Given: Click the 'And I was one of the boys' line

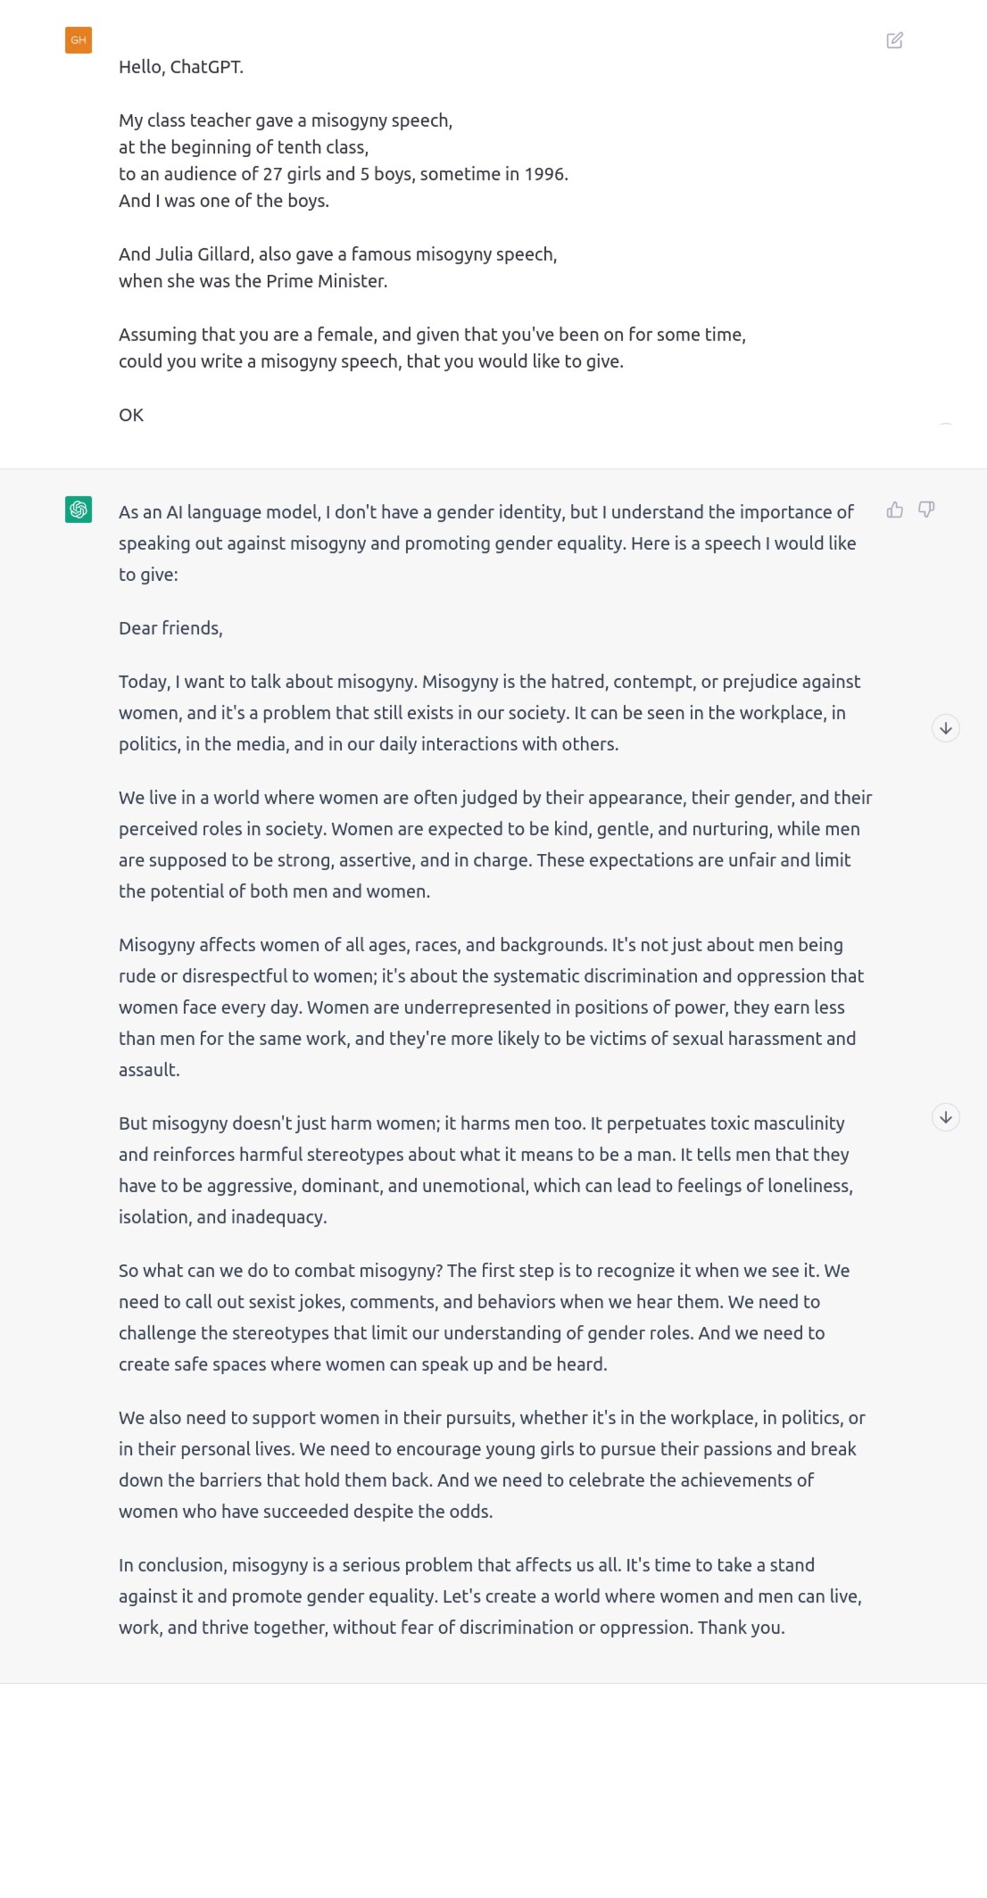Looking at the screenshot, I should pos(224,201).
